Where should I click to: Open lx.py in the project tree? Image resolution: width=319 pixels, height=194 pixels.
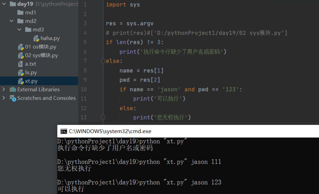[31, 73]
